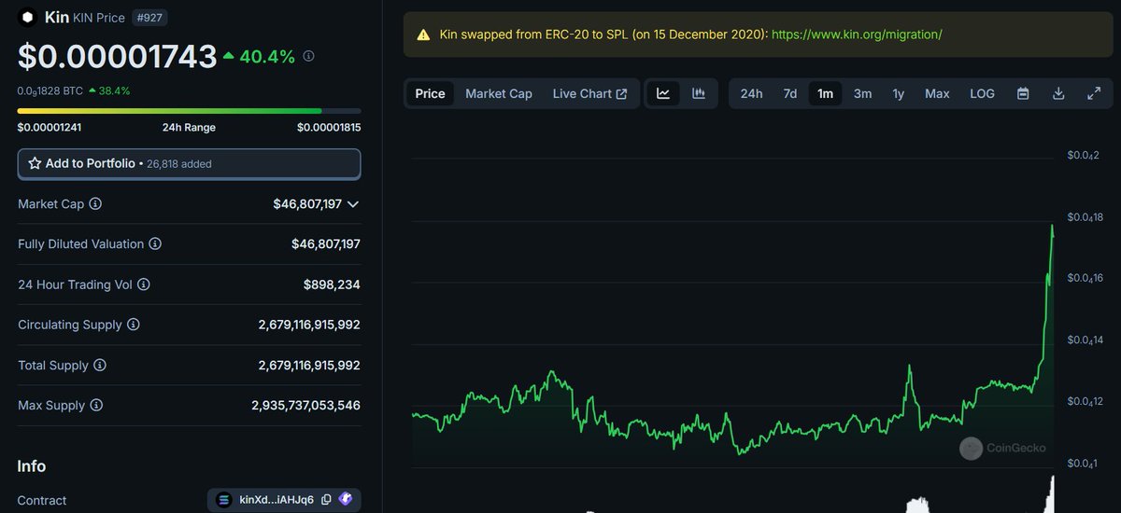Set chart range to 3m
The height and width of the screenshot is (513, 1121).
(x=862, y=93)
